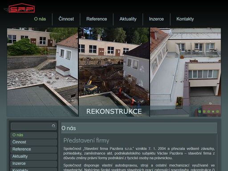This screenshot has width=228, height=171.
Task: Select the fourth slideshow indicator square
Action: [x=213, y=111]
